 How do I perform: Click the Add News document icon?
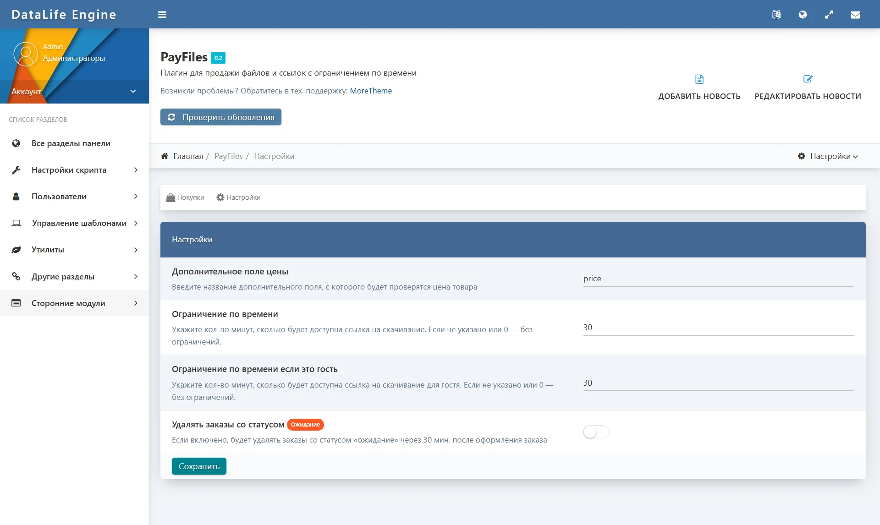coord(699,79)
